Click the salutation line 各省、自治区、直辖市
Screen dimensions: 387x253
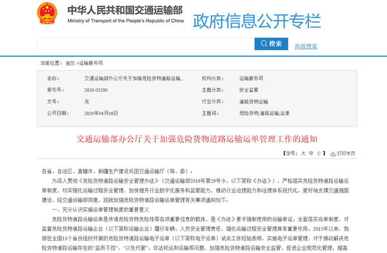pos(117,171)
